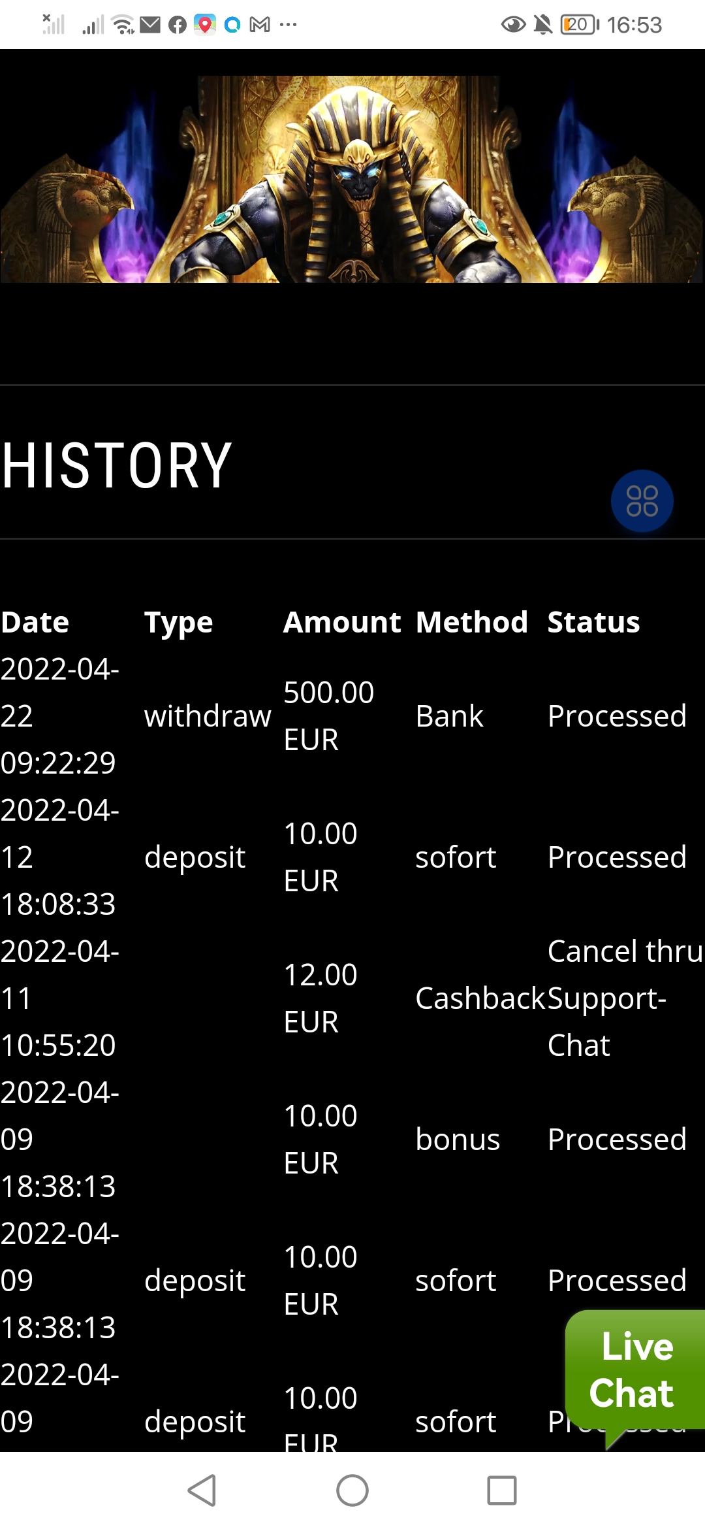This screenshot has width=705, height=1529.
Task: Tap the Amount column header
Action: click(x=341, y=622)
